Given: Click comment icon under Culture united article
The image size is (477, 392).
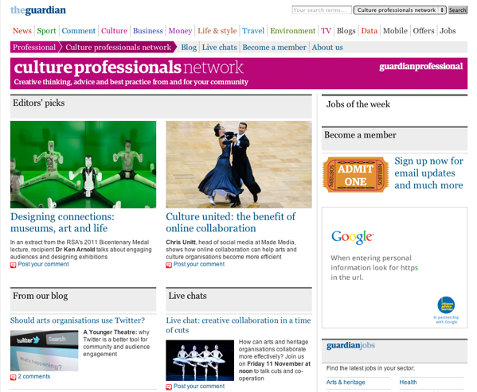Looking at the screenshot, I should (169, 265).
